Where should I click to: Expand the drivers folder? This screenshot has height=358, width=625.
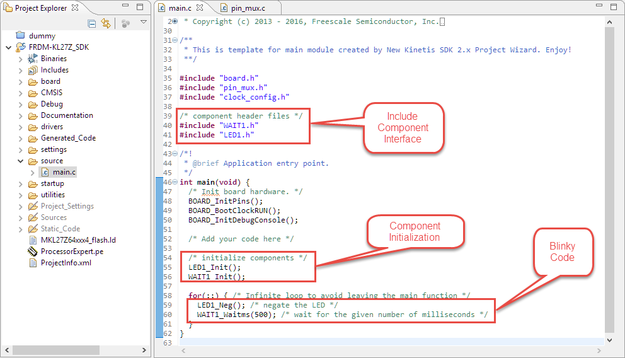click(21, 127)
